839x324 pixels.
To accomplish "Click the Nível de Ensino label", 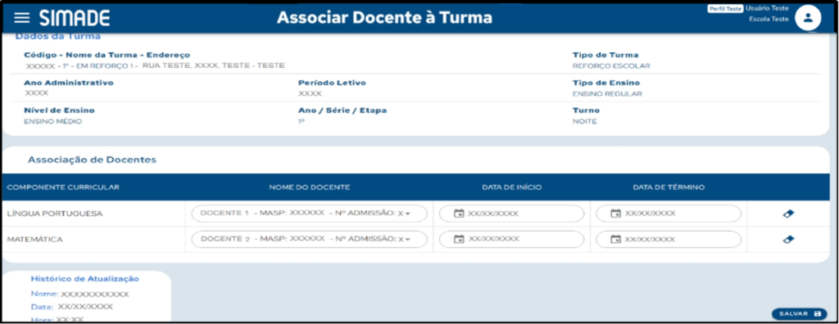I will pos(59,110).
